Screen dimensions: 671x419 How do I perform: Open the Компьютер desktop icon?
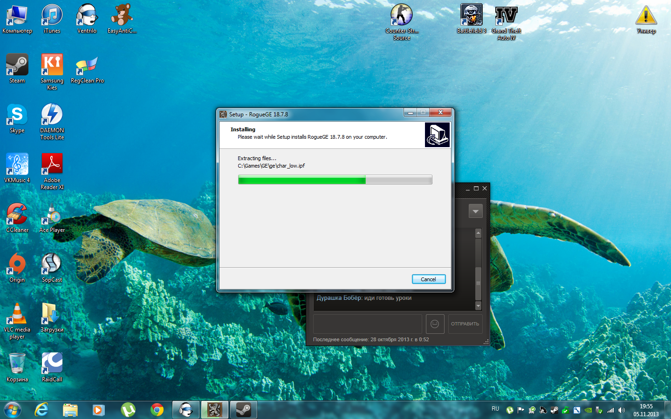click(17, 20)
